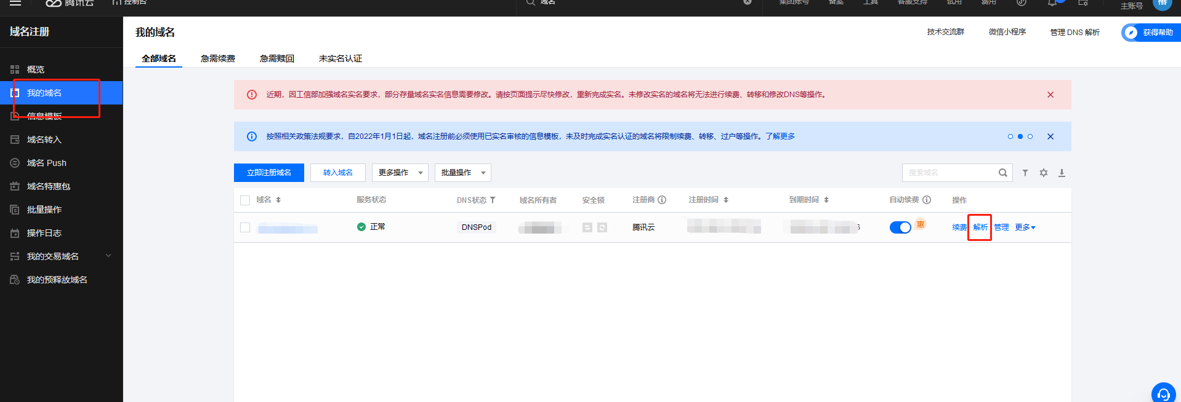The height and width of the screenshot is (402, 1181).
Task: Click the DNS状态 column filter icon
Action: (493, 200)
